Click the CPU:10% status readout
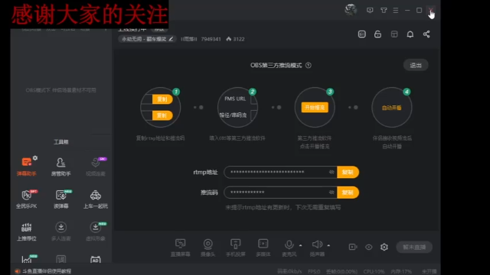Screen dimensions: 490x275 (374, 272)
